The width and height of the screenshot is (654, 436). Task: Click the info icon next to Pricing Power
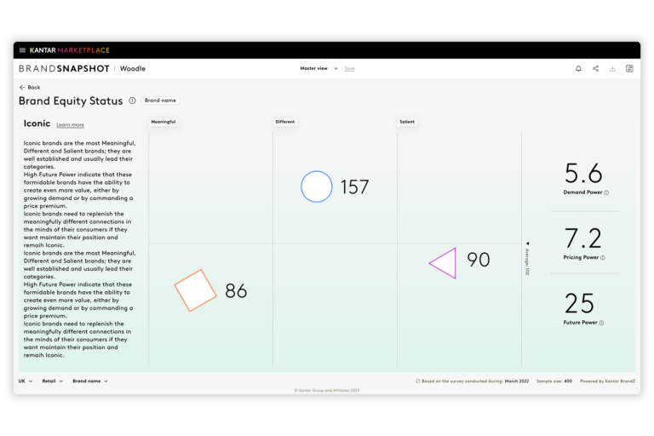(x=603, y=257)
